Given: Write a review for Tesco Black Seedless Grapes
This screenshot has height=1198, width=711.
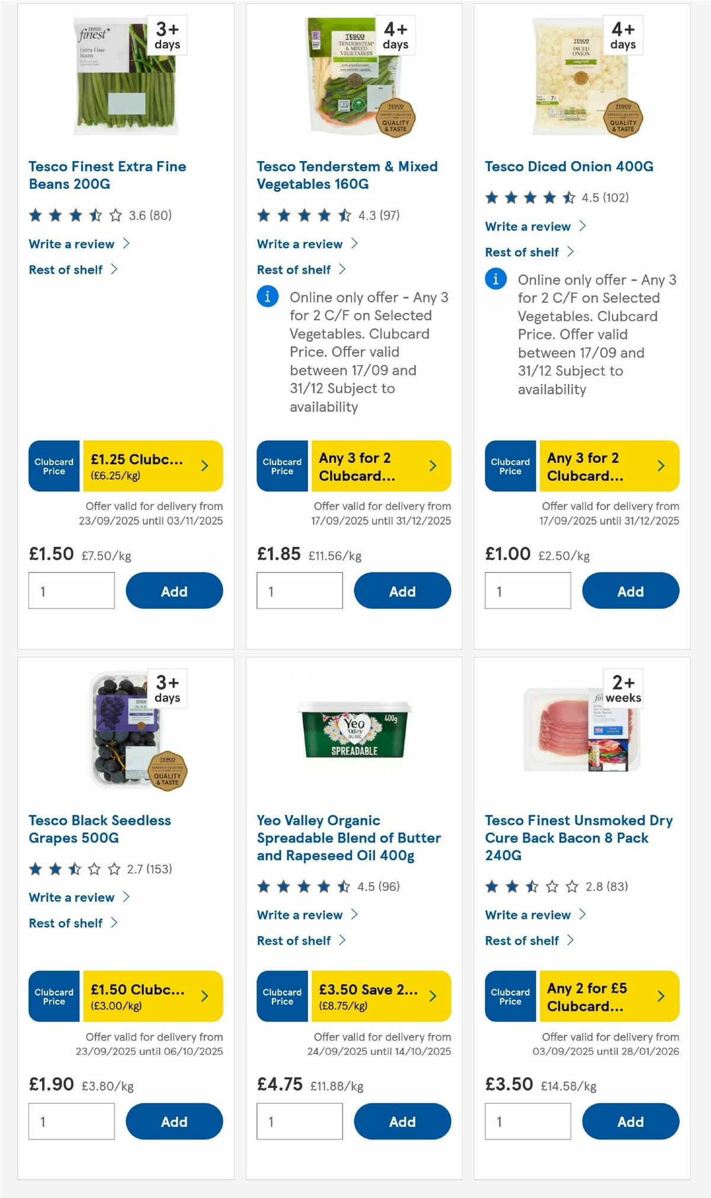Looking at the screenshot, I should click(x=72, y=897).
